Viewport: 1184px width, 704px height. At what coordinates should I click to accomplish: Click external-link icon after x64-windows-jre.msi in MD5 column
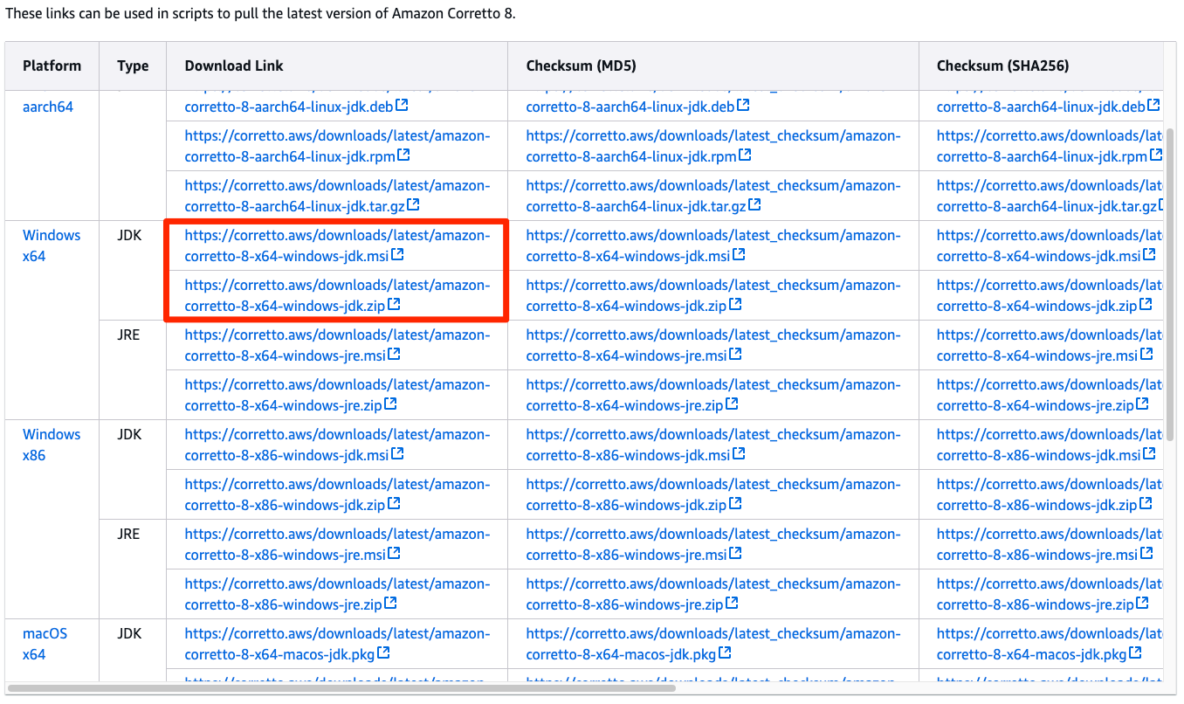(x=736, y=355)
